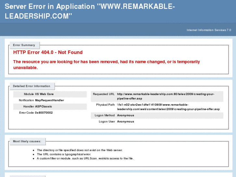Click the Module row "IIS Web Core"
The width and height of the screenshot is (236, 177).
[x=50, y=94]
